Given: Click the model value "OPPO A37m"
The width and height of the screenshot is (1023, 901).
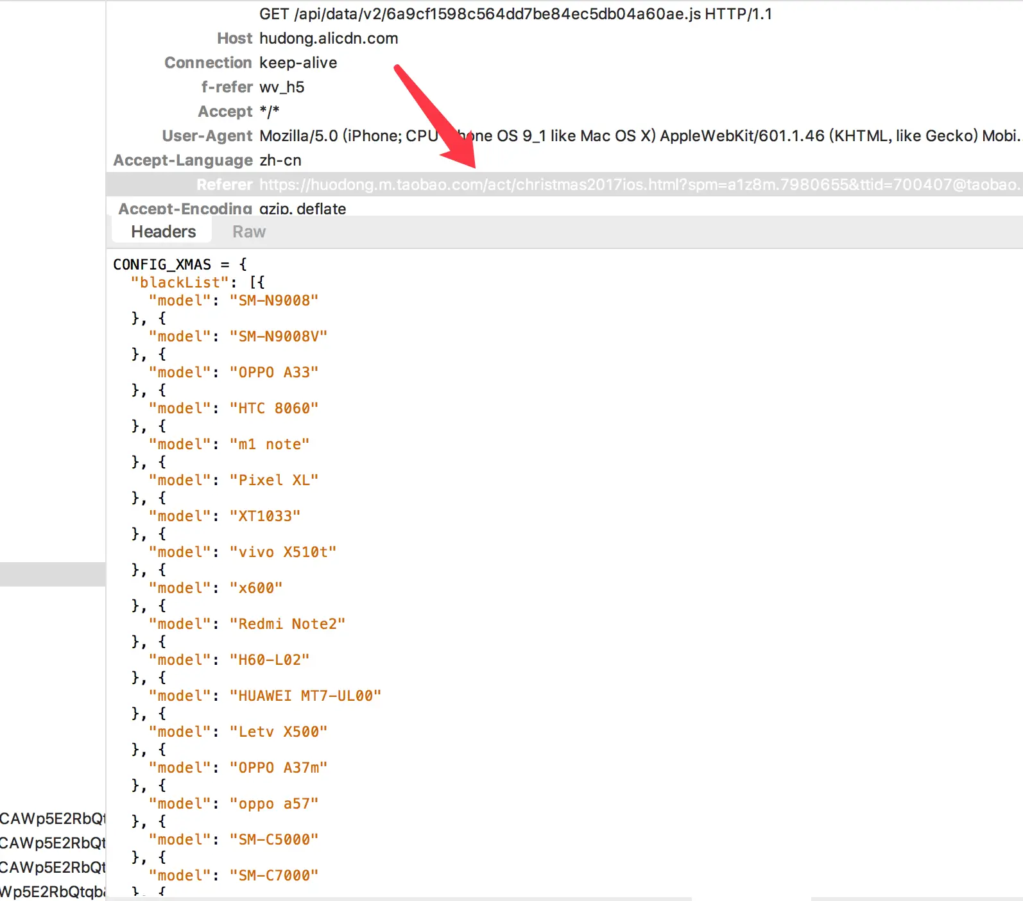Looking at the screenshot, I should click(279, 768).
